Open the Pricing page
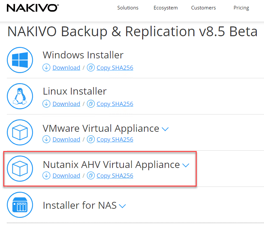 tap(241, 8)
